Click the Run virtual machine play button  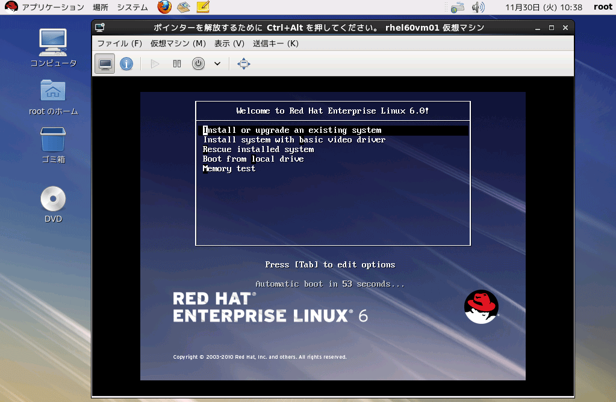click(x=155, y=64)
